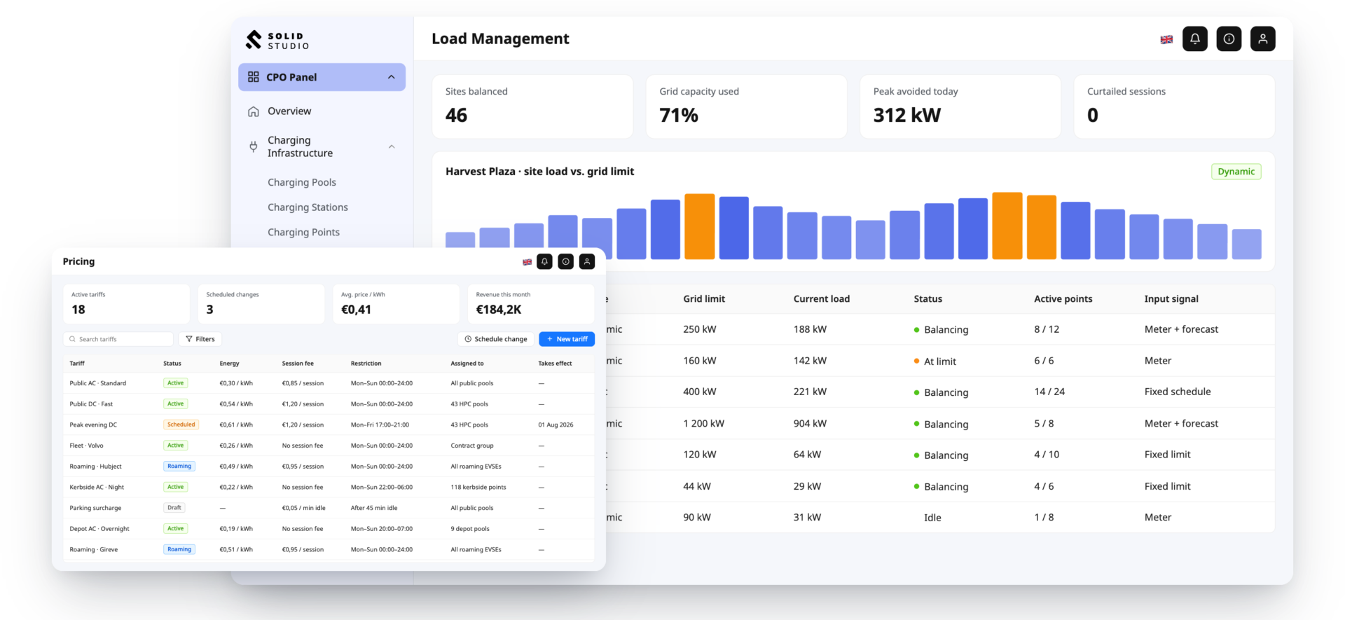This screenshot has width=1345, height=620.
Task: Go to Overview in sidebar
Action: (x=289, y=111)
